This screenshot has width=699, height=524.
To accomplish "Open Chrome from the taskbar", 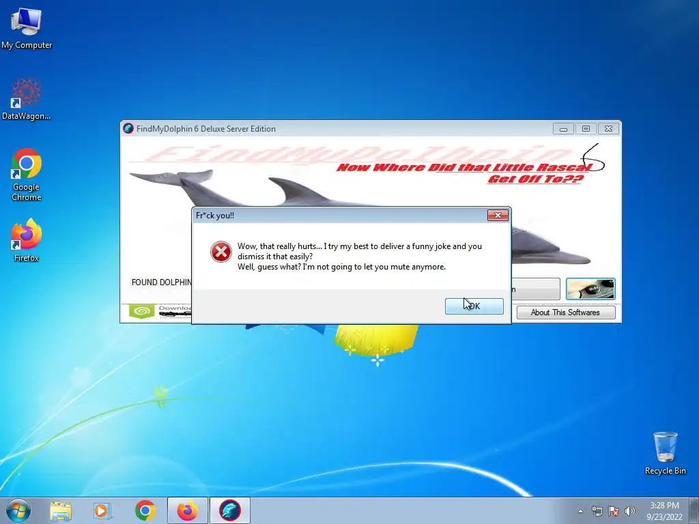I will (145, 510).
